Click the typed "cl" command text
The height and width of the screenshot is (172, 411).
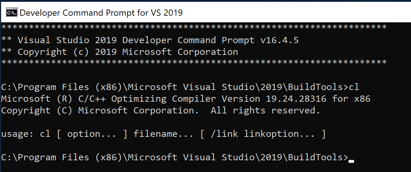coord(354,87)
